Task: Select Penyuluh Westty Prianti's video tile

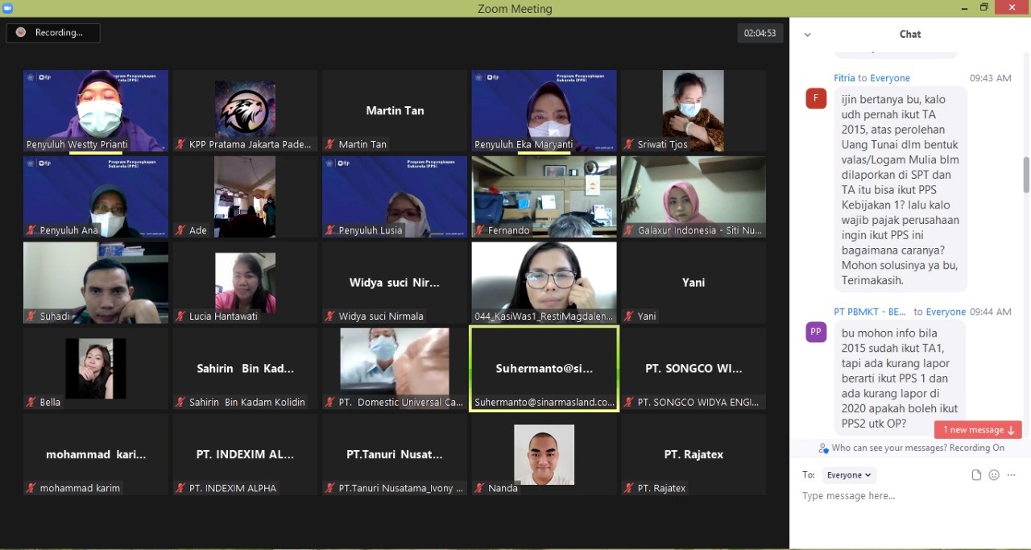Action: point(96,110)
